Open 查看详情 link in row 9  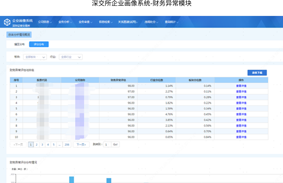241,131
